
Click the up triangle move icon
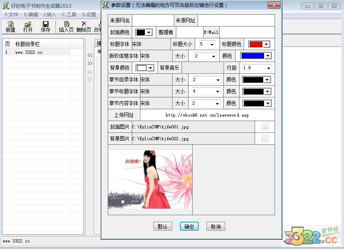click(x=90, y=72)
